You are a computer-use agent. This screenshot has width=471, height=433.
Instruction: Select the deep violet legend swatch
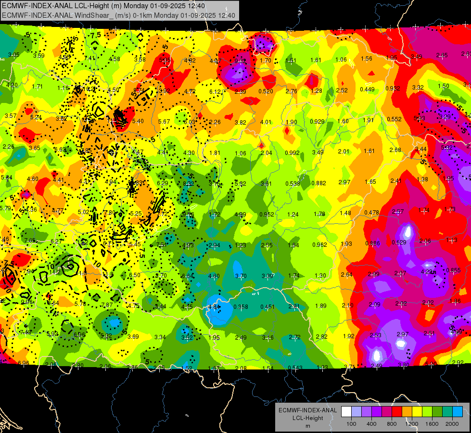click(x=377, y=412)
